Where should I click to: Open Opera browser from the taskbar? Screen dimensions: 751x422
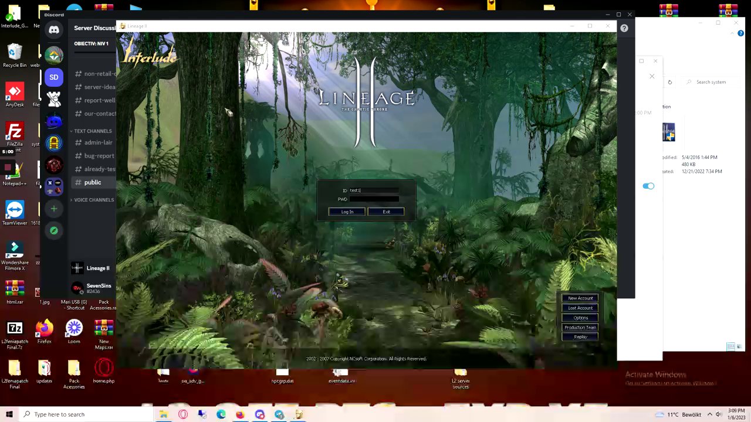[x=183, y=414]
